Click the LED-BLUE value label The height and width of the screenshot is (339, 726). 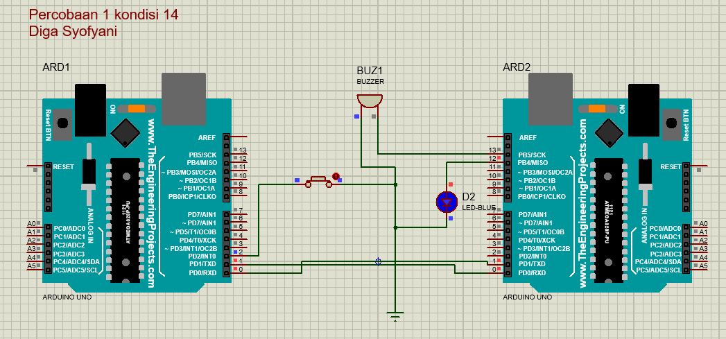pos(478,208)
